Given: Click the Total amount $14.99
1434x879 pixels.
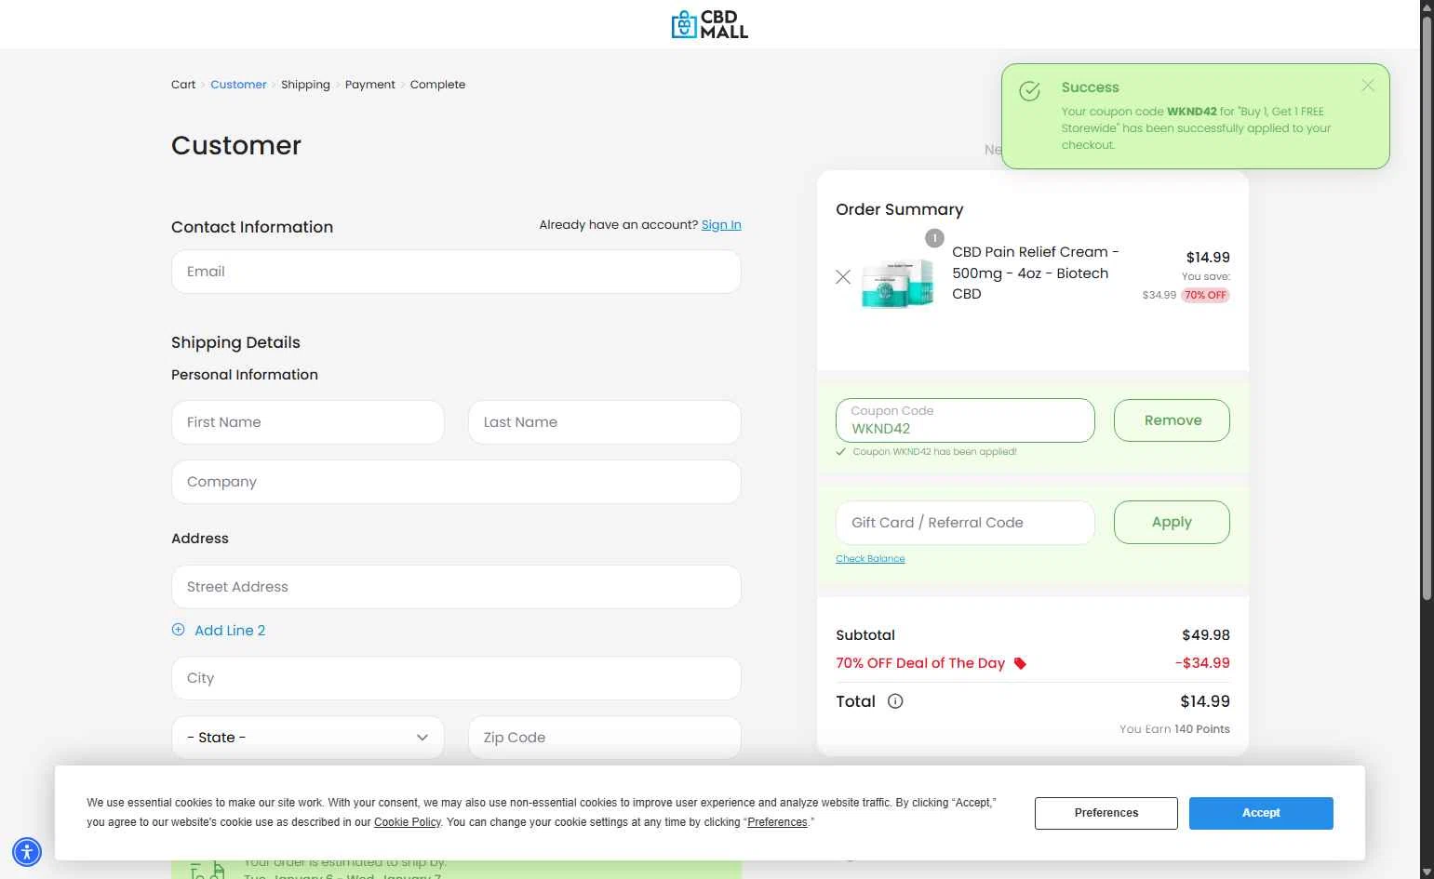Looking at the screenshot, I should click(x=1205, y=701).
